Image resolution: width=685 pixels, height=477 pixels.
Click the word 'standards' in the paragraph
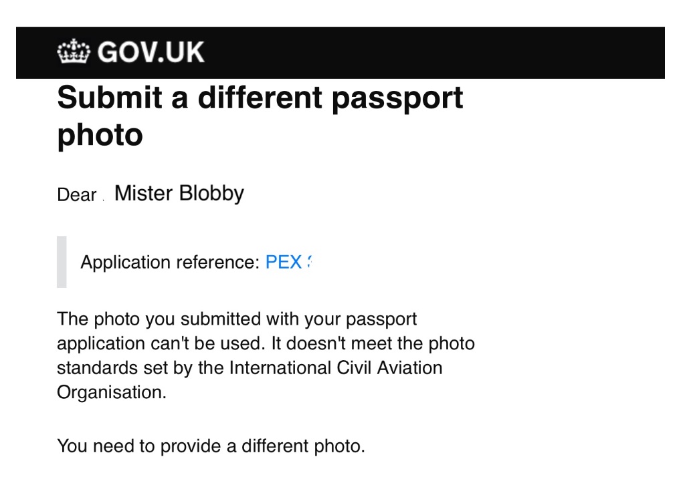(x=98, y=368)
